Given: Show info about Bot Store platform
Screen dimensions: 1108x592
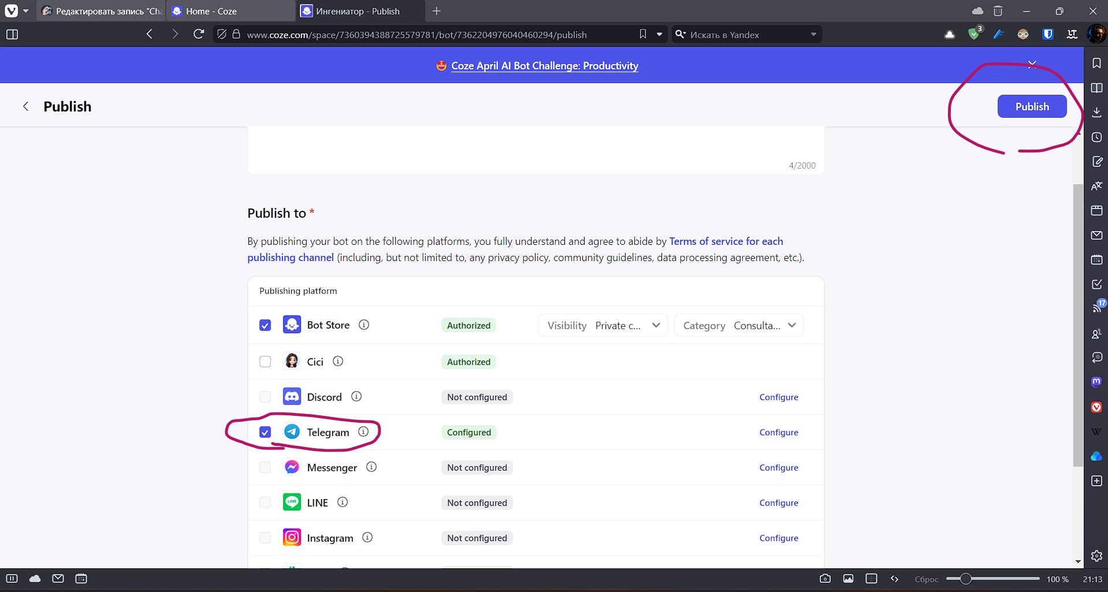Looking at the screenshot, I should point(364,325).
